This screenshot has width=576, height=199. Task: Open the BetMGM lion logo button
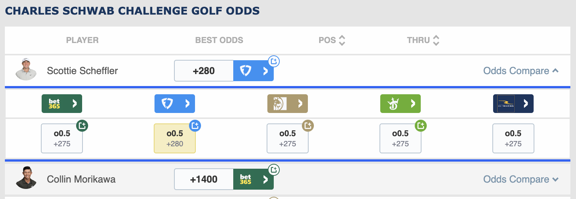(288, 104)
